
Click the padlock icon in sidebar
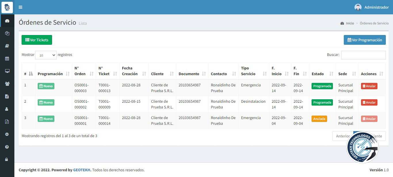pyautogui.click(x=7, y=160)
